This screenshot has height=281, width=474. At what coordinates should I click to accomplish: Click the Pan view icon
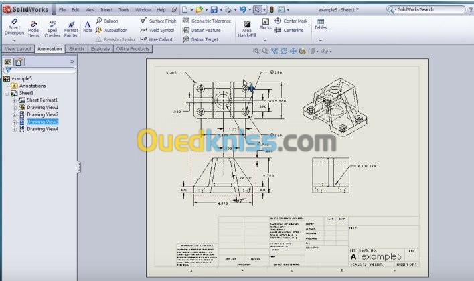(x=293, y=51)
